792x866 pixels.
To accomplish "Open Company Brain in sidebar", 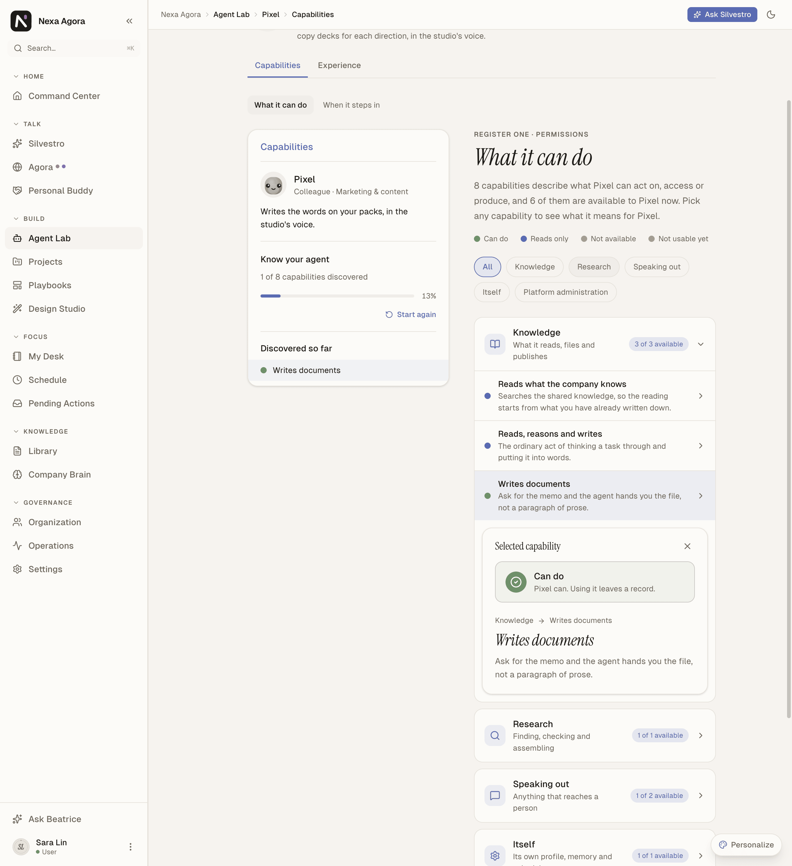I will (74, 475).
